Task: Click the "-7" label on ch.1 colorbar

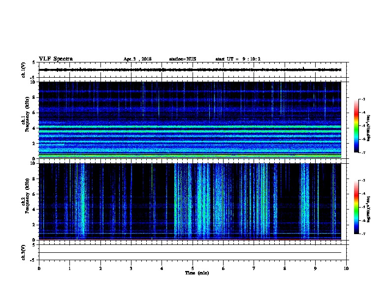Action: coord(363,152)
